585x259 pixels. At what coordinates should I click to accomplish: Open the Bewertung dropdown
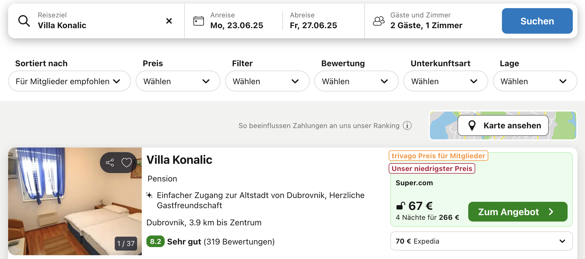click(356, 81)
